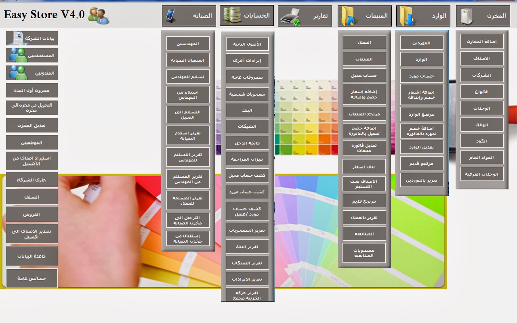This screenshot has width=517, height=323.
Task: Open مرتجع المبيعات in sales menu
Action: 364,114
